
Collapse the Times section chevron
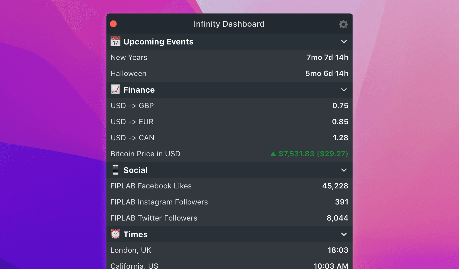(344, 234)
